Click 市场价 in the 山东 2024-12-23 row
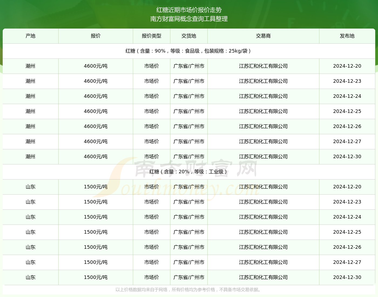This screenshot has height=297, width=378. tap(151, 202)
